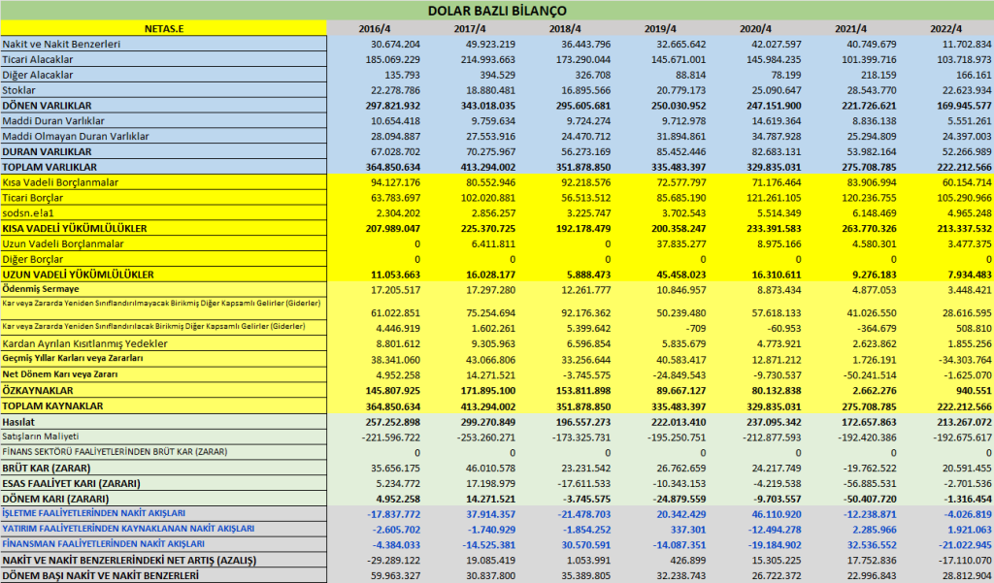
Task: Select the 2017/4 column header
Action: point(470,28)
